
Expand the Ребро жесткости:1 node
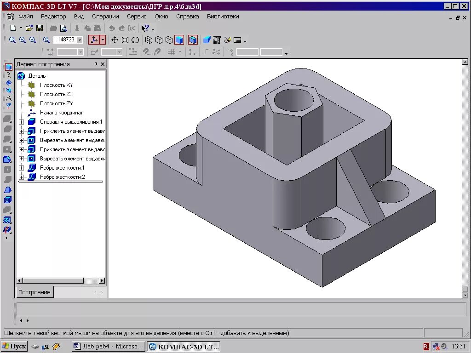click(21, 168)
